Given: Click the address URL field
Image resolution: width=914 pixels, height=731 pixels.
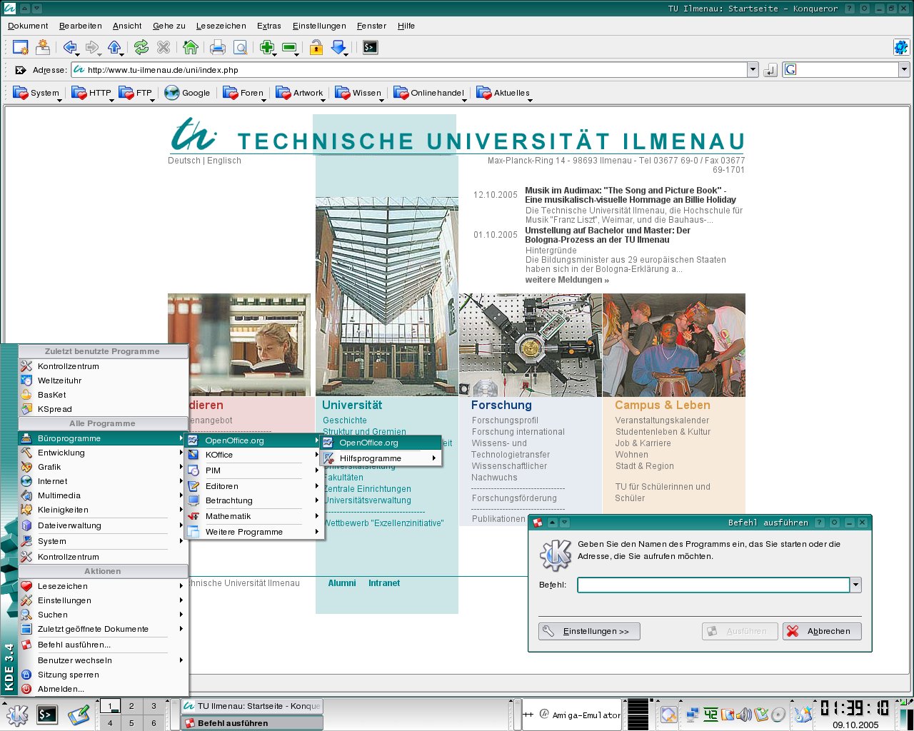Looking at the screenshot, I should (409, 70).
